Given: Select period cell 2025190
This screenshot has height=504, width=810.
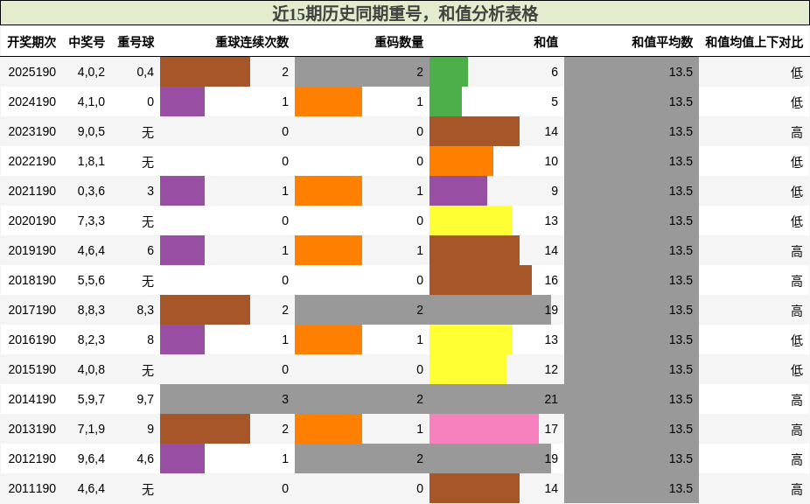Looking at the screenshot, I should click(32, 72).
